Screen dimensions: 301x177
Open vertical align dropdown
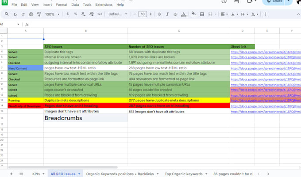pyautogui.click(x=235, y=14)
